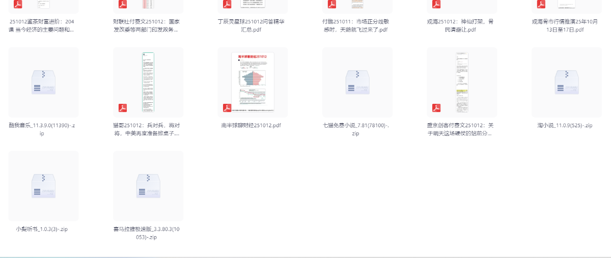The image size is (611, 258).
Task: Click PDF icon above 观海251012 神仙打架 file
Action: pyautogui.click(x=436, y=5)
